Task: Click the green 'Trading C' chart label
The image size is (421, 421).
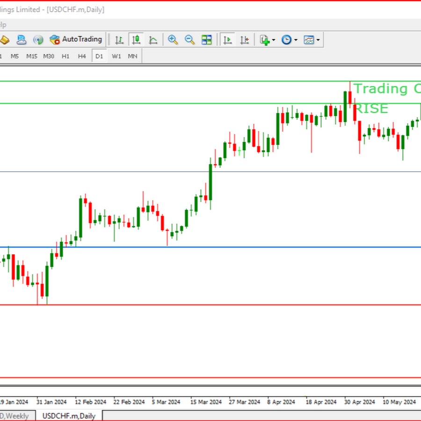Action: tap(387, 88)
